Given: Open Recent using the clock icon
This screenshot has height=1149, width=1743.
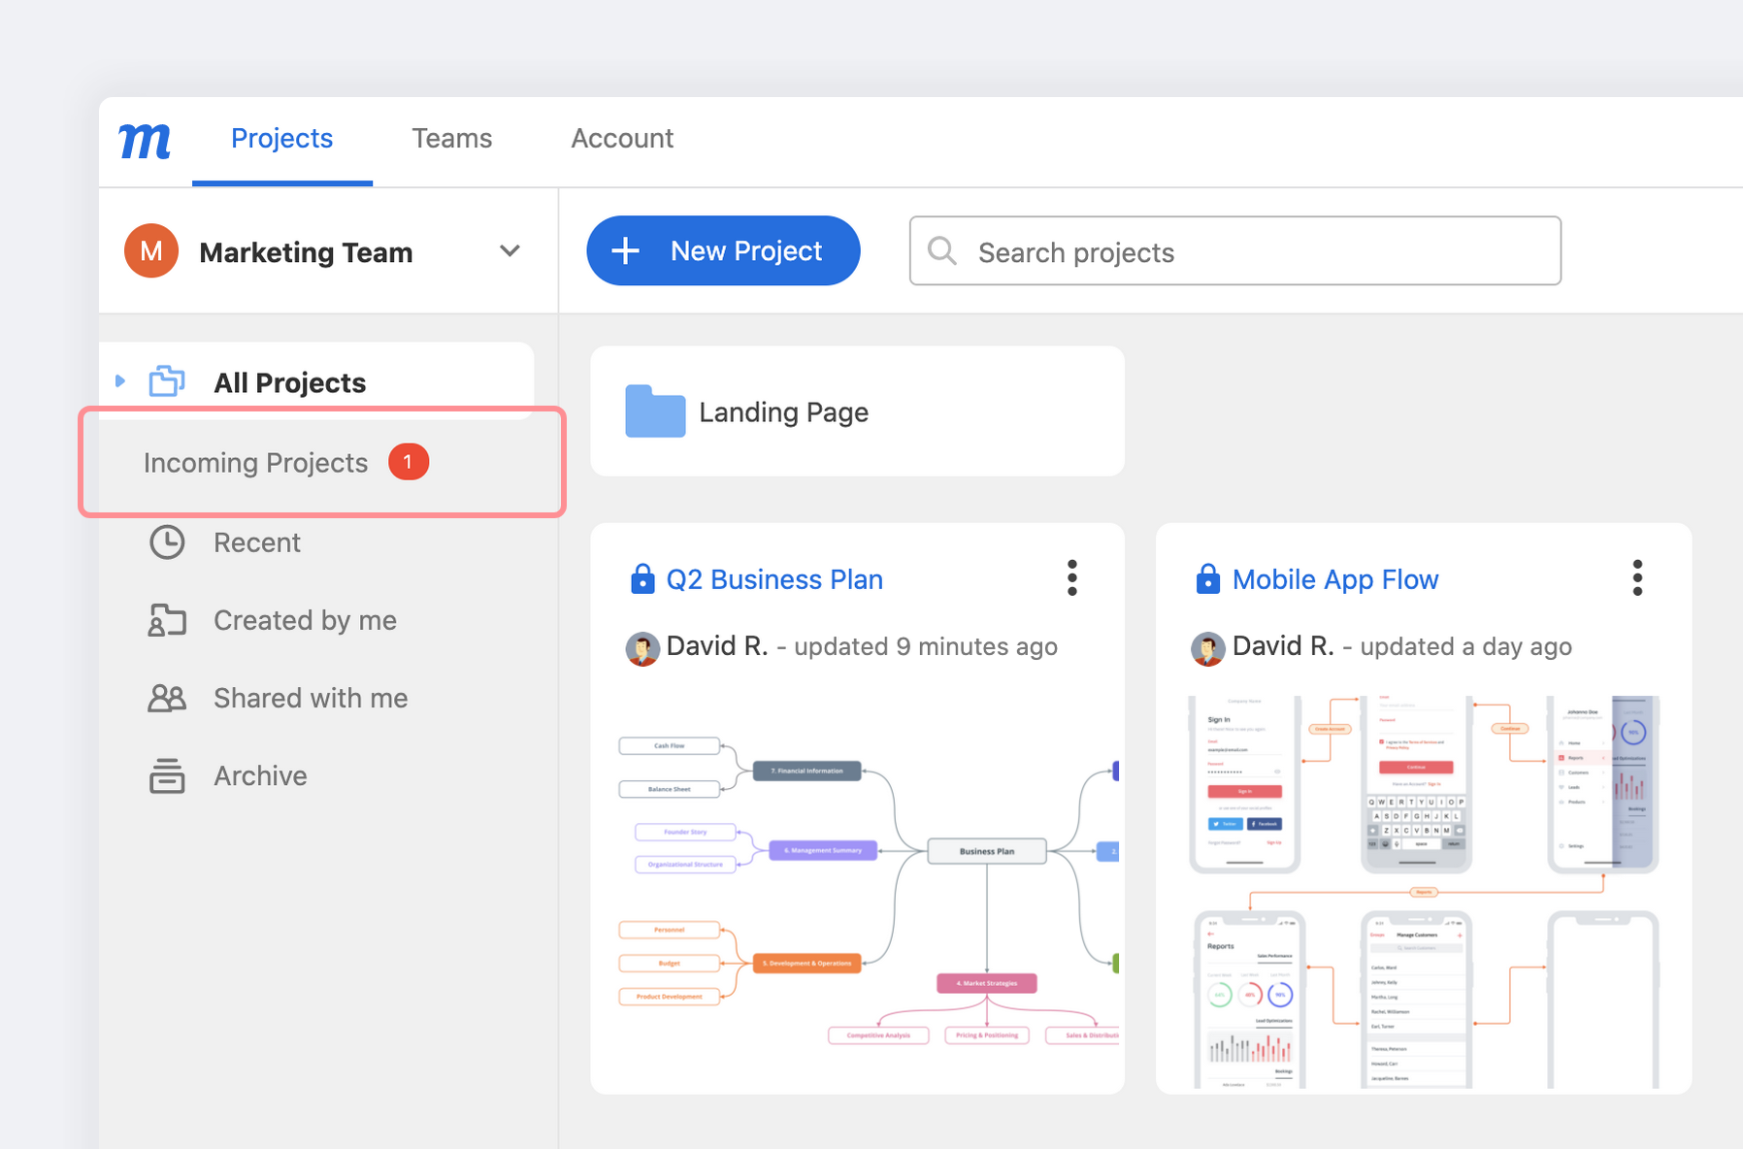Looking at the screenshot, I should [x=167, y=542].
